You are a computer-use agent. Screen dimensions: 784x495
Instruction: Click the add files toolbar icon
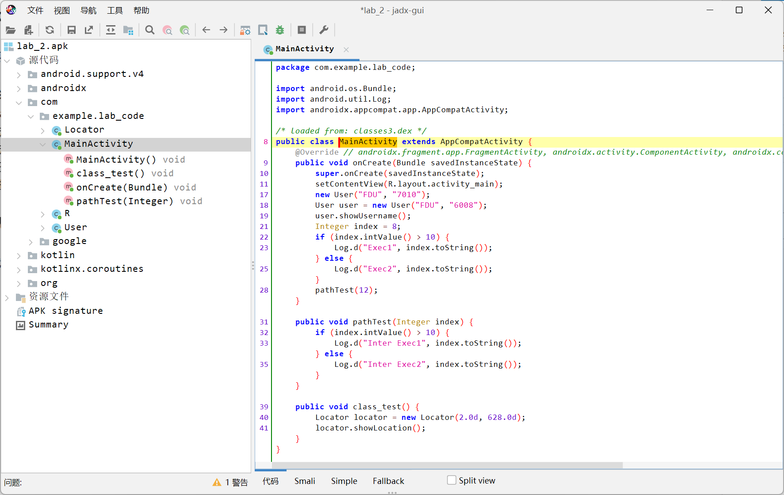(29, 30)
